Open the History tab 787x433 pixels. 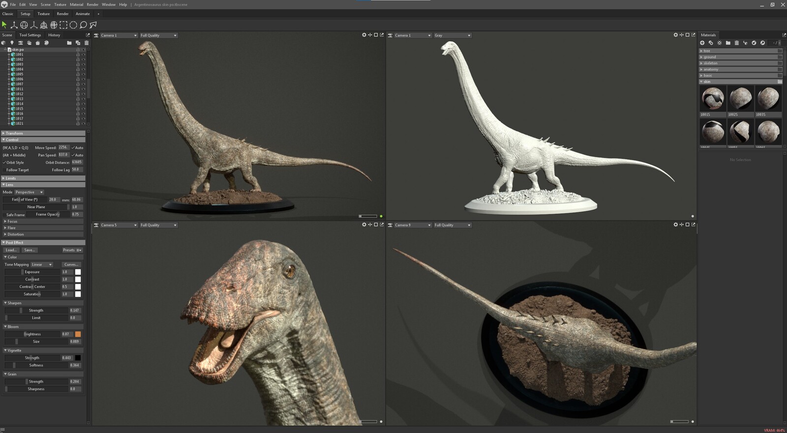point(54,35)
